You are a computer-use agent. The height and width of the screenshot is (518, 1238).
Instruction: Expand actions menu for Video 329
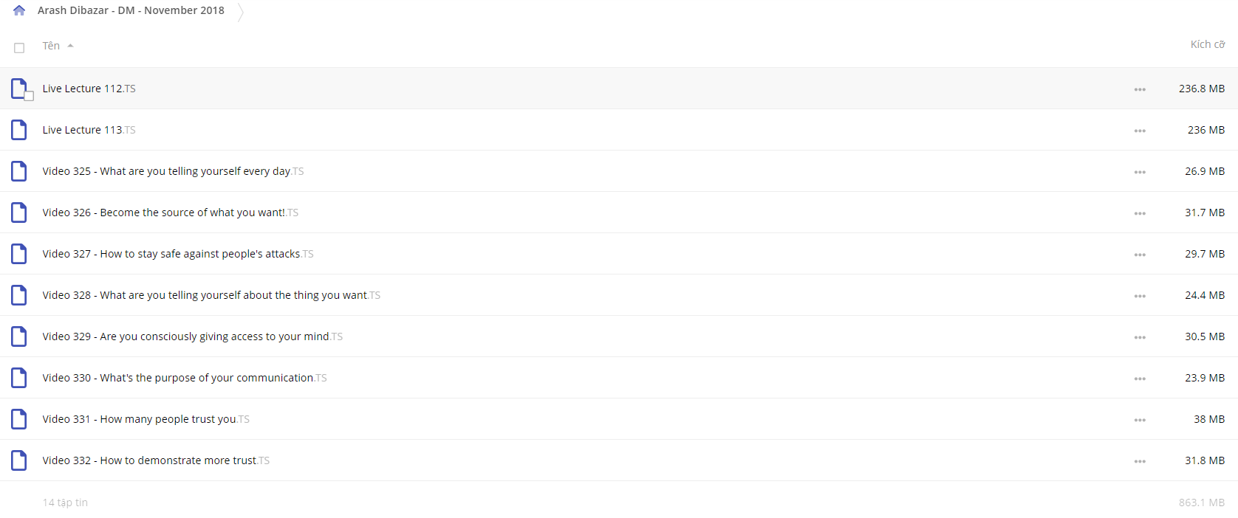tap(1140, 337)
